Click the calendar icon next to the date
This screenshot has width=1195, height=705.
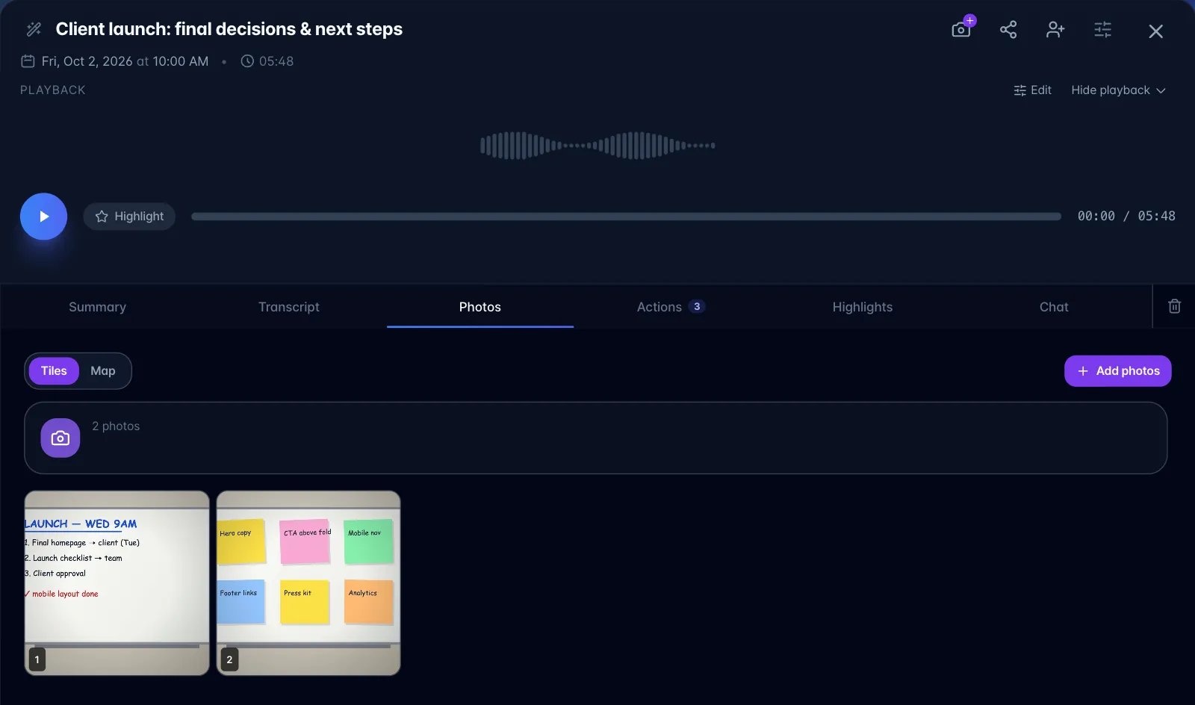pos(28,61)
